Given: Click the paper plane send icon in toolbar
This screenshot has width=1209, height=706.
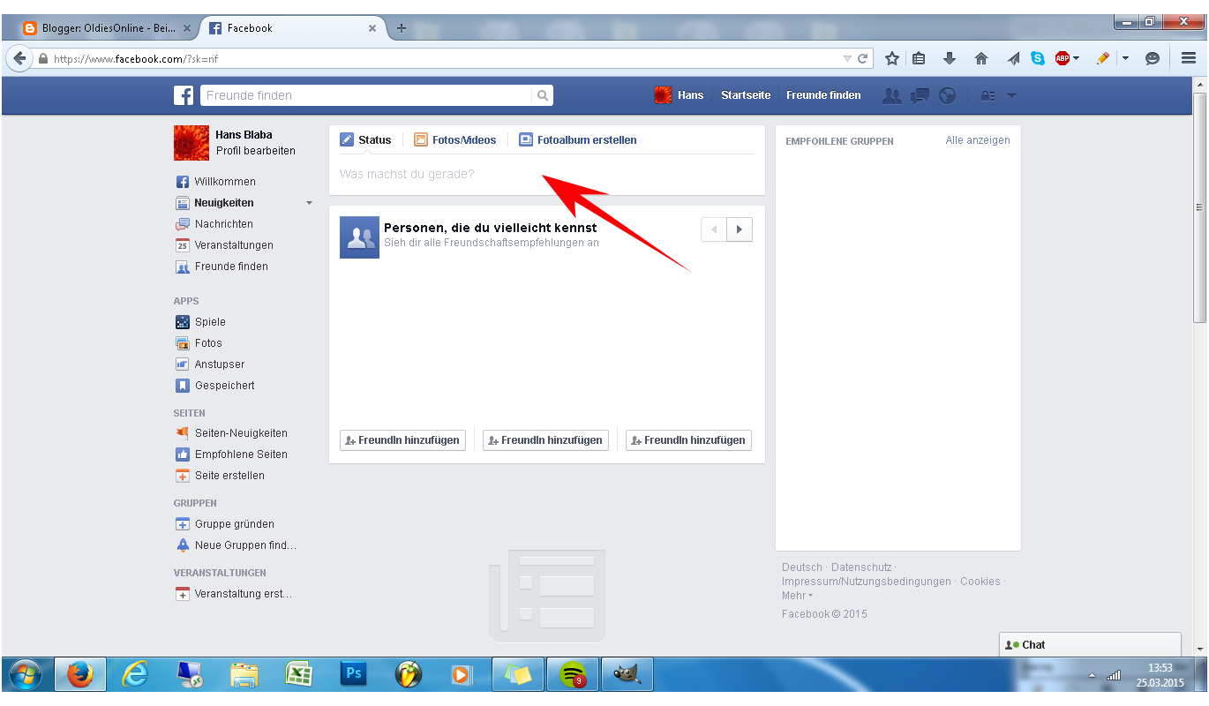Looking at the screenshot, I should tap(1013, 58).
